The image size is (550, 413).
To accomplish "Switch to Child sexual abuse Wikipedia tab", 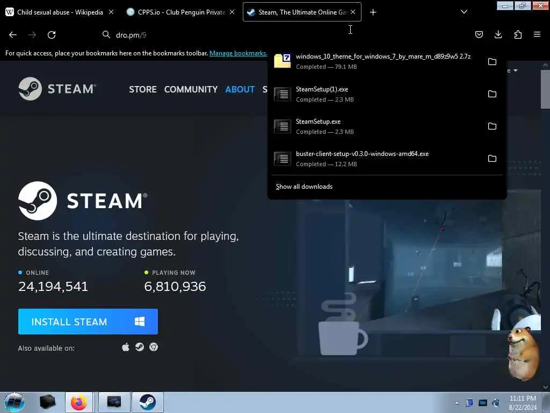I will click(60, 12).
